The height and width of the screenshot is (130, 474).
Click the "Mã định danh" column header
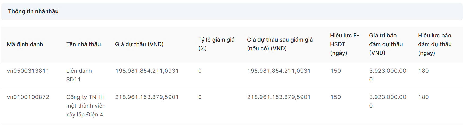coord(25,44)
